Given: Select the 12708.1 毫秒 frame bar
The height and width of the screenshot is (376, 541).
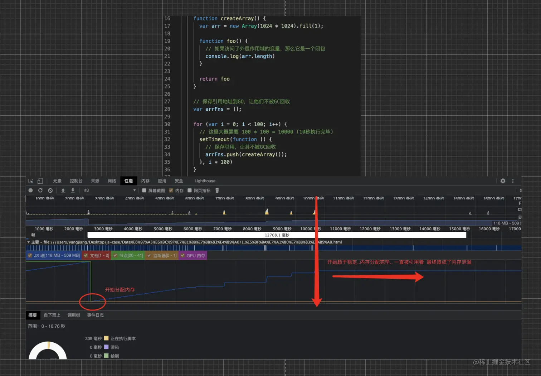Looking at the screenshot, I should [x=277, y=235].
